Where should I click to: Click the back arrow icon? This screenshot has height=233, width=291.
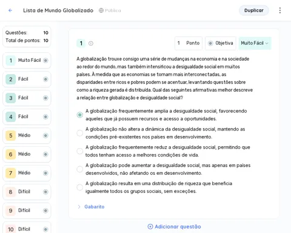tap(10, 10)
